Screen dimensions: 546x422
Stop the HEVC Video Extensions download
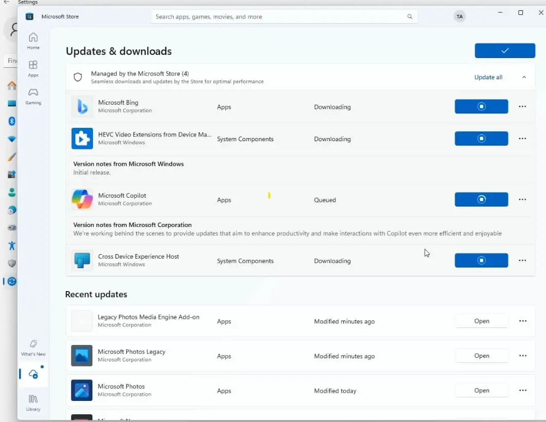pos(481,139)
